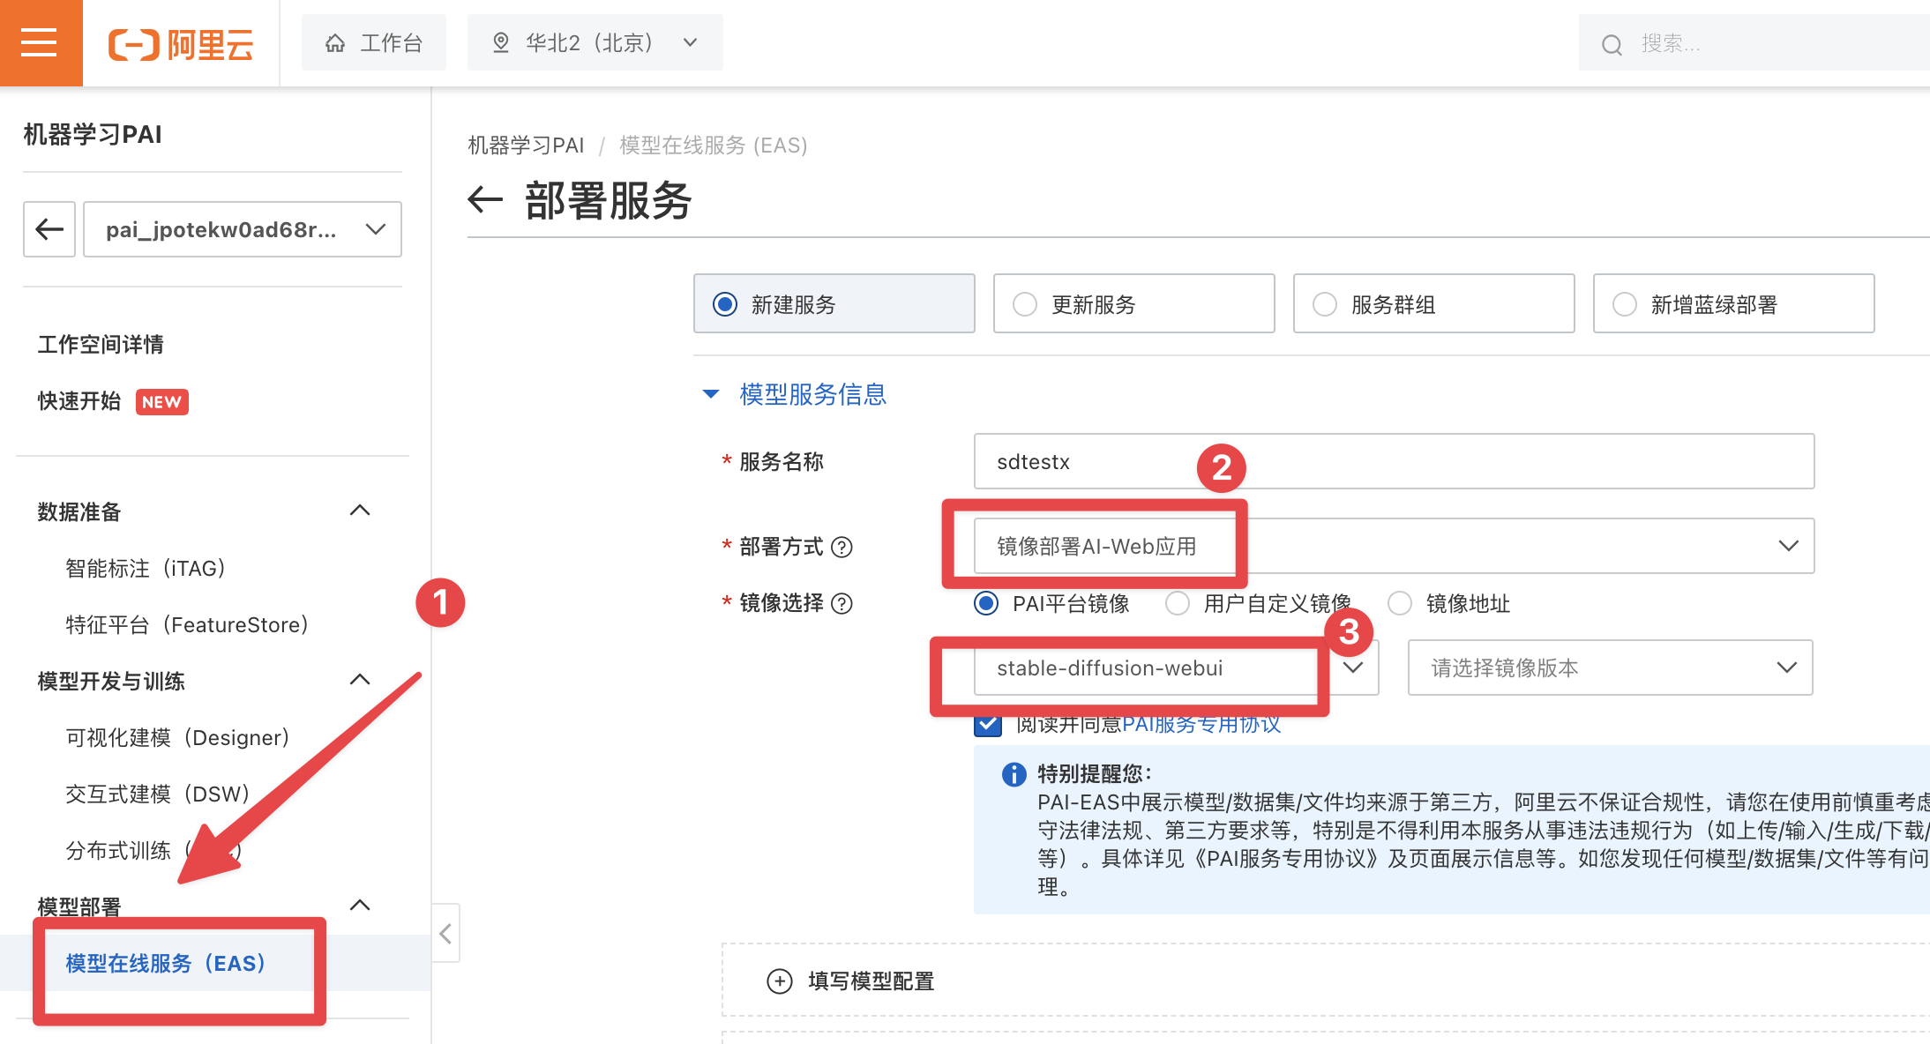
Task: Open 可视化建模（Designer）
Action: (x=178, y=737)
